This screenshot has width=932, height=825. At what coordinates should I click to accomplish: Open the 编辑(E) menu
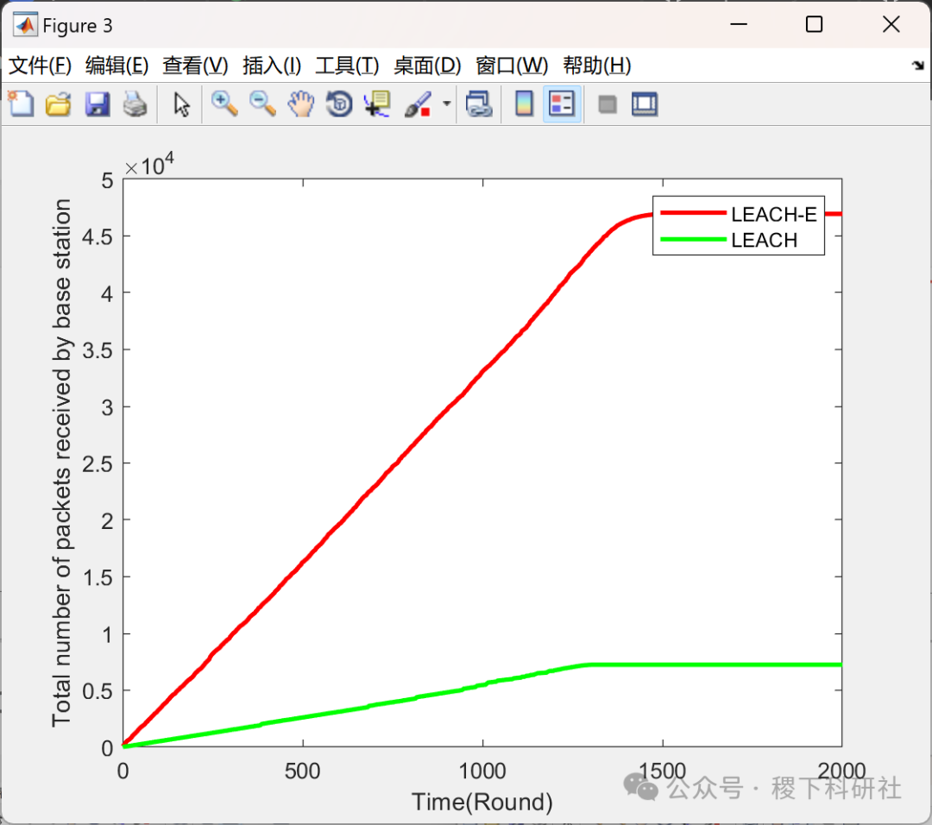click(116, 66)
